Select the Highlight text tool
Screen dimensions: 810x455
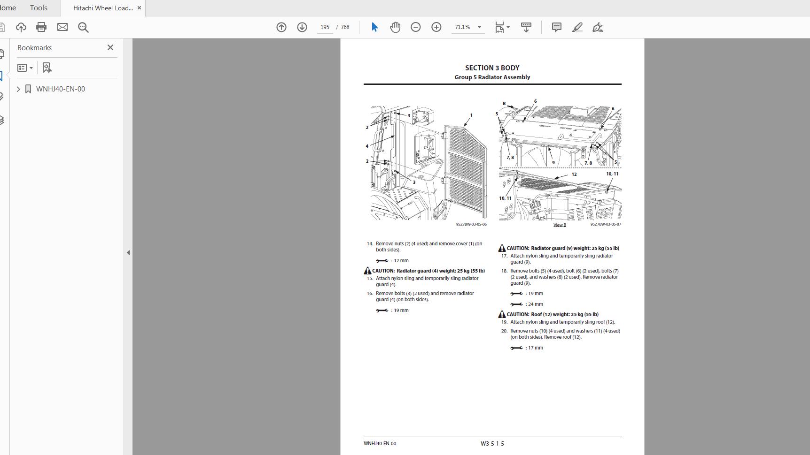coord(577,27)
